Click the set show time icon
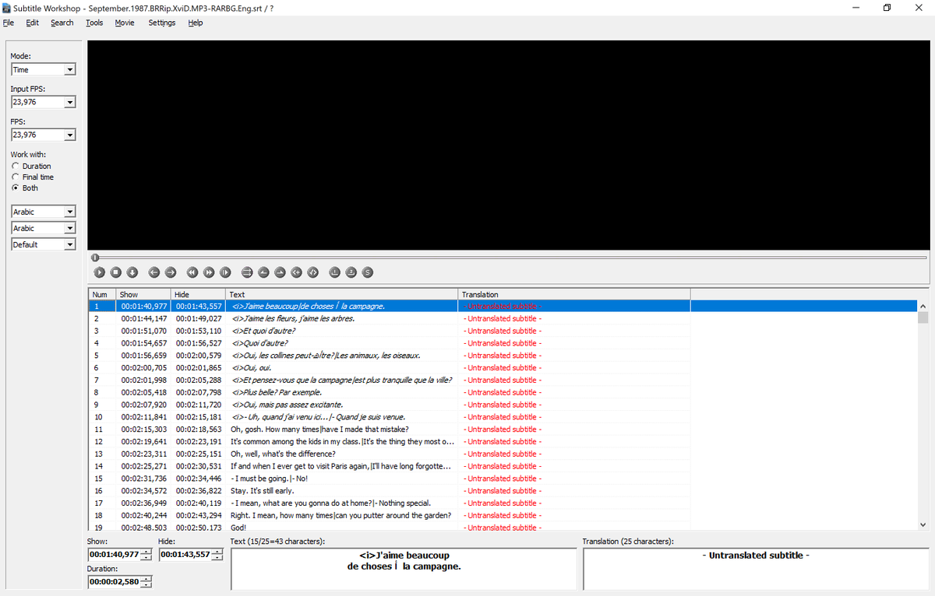The width and height of the screenshot is (935, 596). [x=263, y=272]
